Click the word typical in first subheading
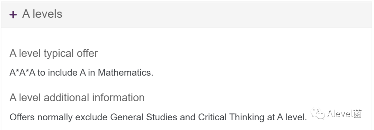Screen dimensions: 374x130 59,54
